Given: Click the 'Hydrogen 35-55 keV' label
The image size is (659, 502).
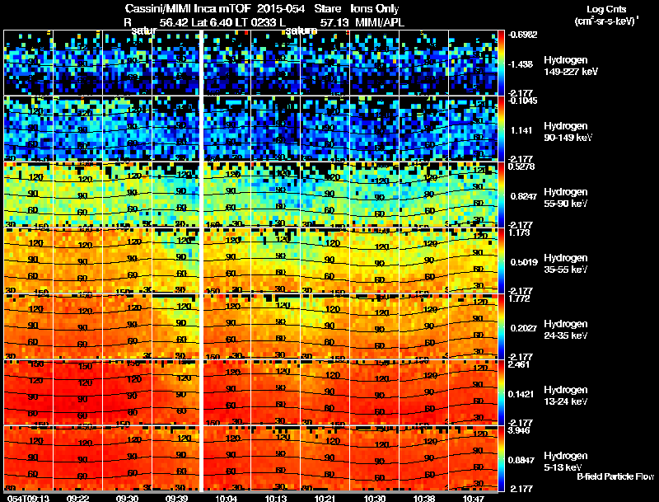Looking at the screenshot, I should point(566,264).
